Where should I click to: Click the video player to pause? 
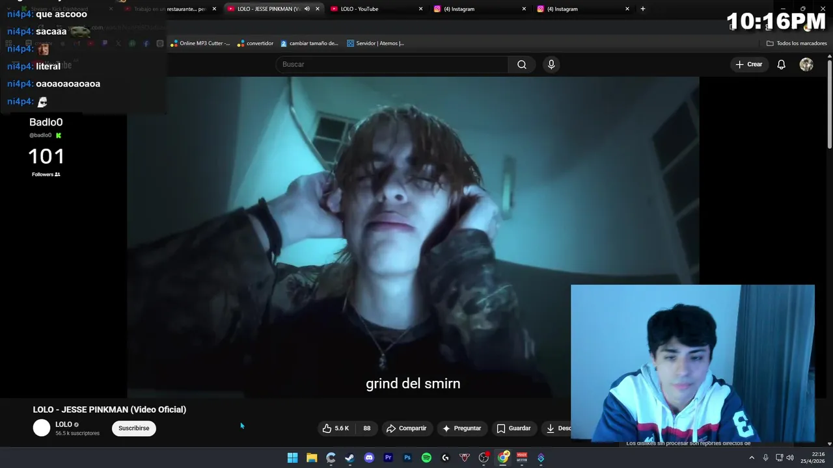point(413,237)
